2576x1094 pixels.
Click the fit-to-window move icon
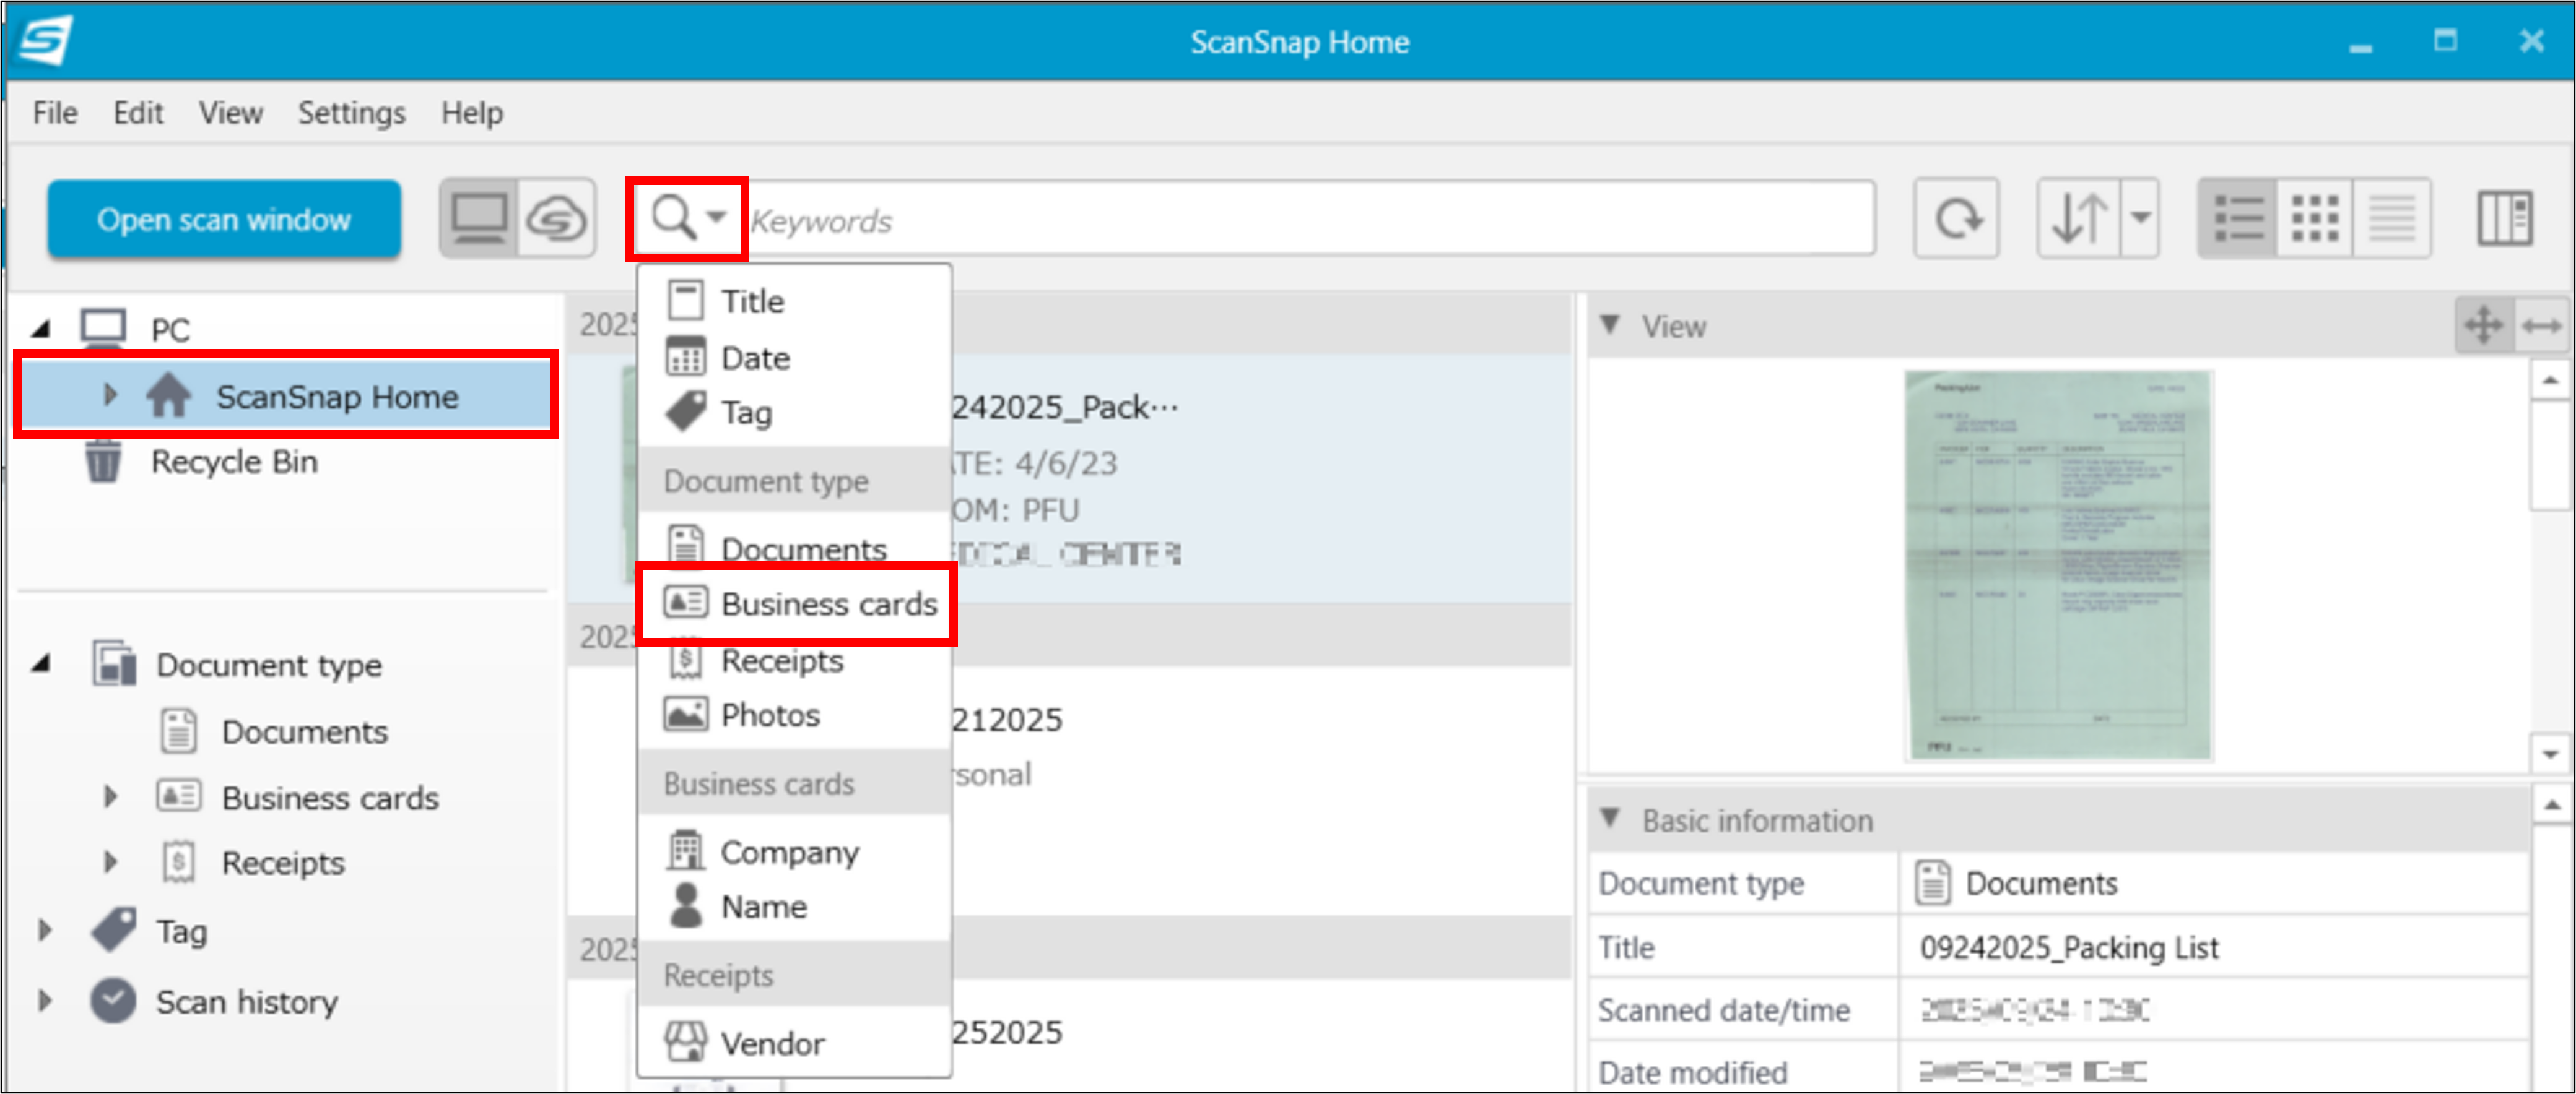pos(2484,325)
